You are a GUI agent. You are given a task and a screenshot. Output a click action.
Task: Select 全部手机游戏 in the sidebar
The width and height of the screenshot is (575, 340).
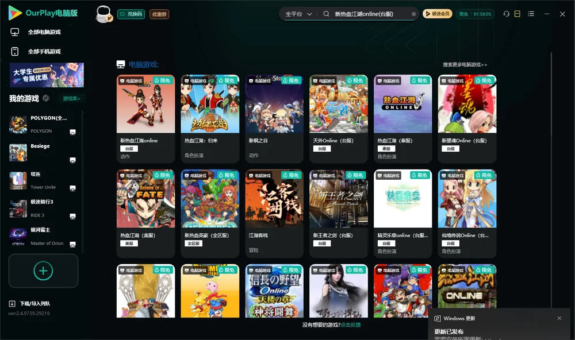[x=44, y=51]
